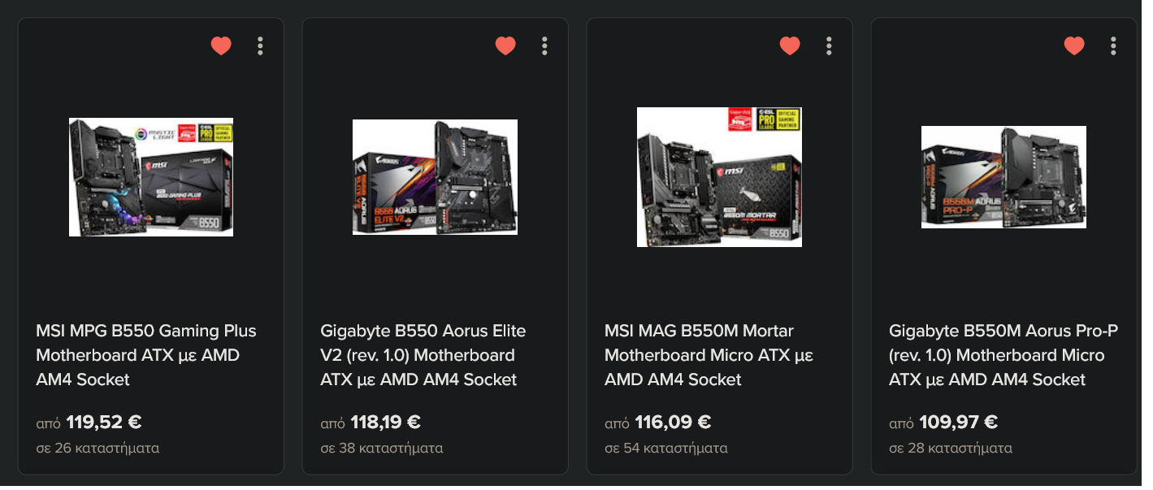
Task: Open kebab menu for Gigabyte B550M Aorus Pro-P
Action: click(1113, 46)
